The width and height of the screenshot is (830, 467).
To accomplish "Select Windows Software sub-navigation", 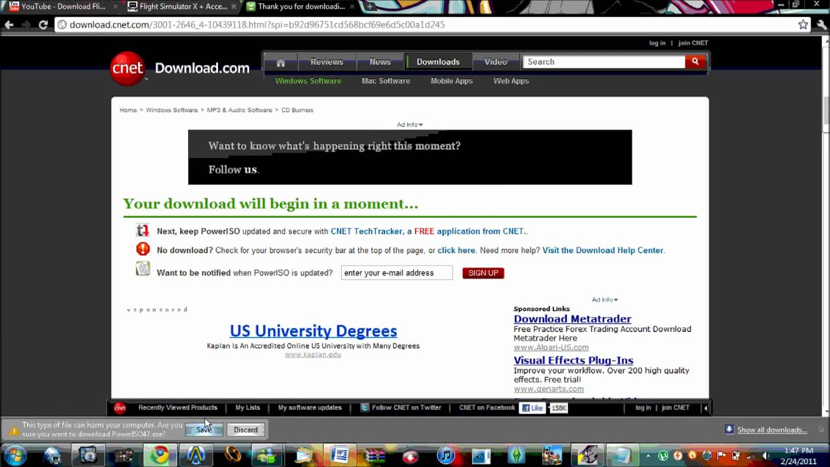I will [308, 81].
